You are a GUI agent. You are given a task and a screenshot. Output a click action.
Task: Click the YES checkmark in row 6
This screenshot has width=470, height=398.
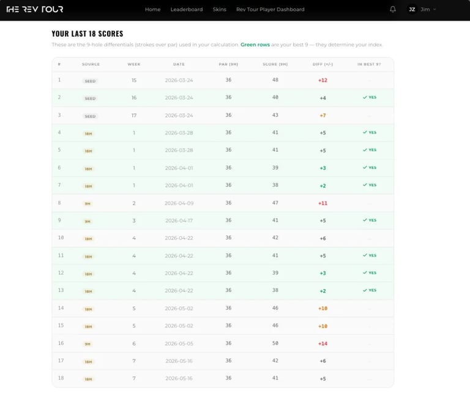[369, 167]
